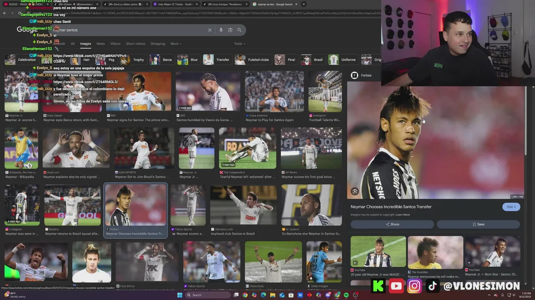Open related YouTube 20 year old Neymar thumbnail
The height and width of the screenshot is (300, 535).
[378, 252]
